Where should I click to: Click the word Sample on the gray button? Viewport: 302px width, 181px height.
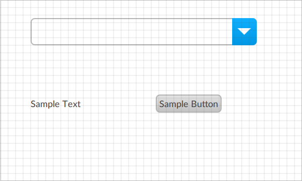pos(174,105)
